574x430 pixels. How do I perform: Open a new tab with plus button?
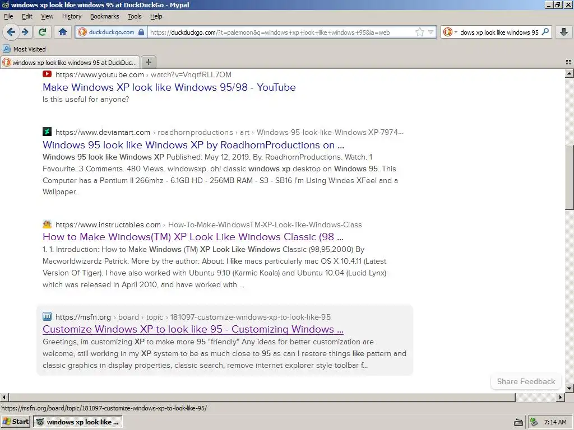click(x=148, y=62)
